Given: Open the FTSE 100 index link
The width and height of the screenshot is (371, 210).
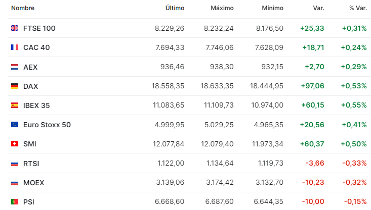Looking at the screenshot, I should coord(39,28).
